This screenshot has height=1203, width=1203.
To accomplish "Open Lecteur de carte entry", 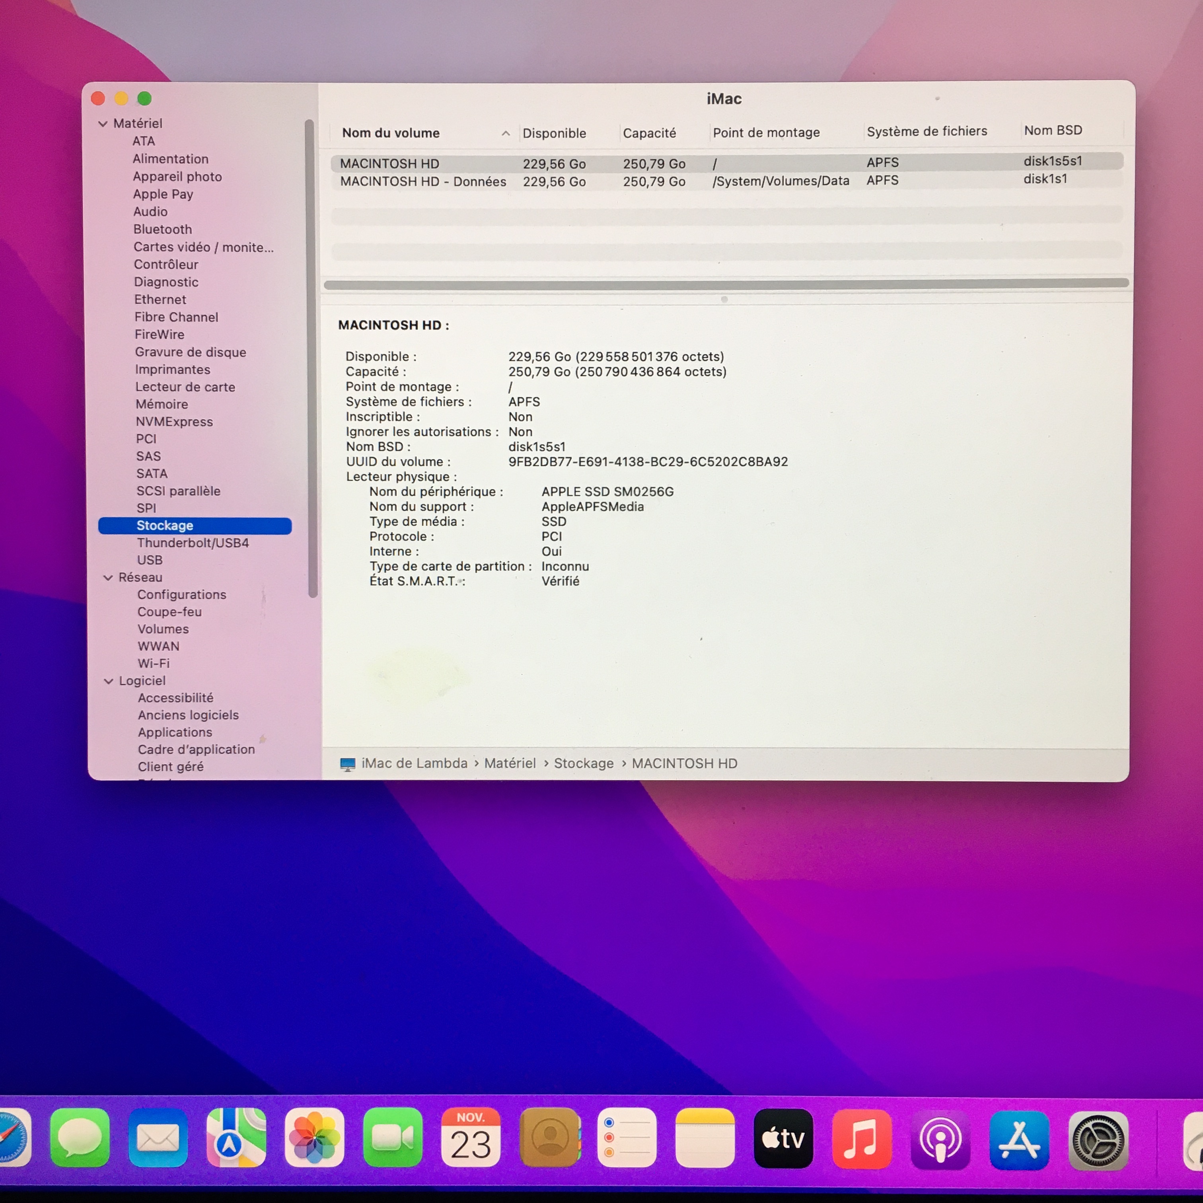I will pyautogui.click(x=185, y=387).
